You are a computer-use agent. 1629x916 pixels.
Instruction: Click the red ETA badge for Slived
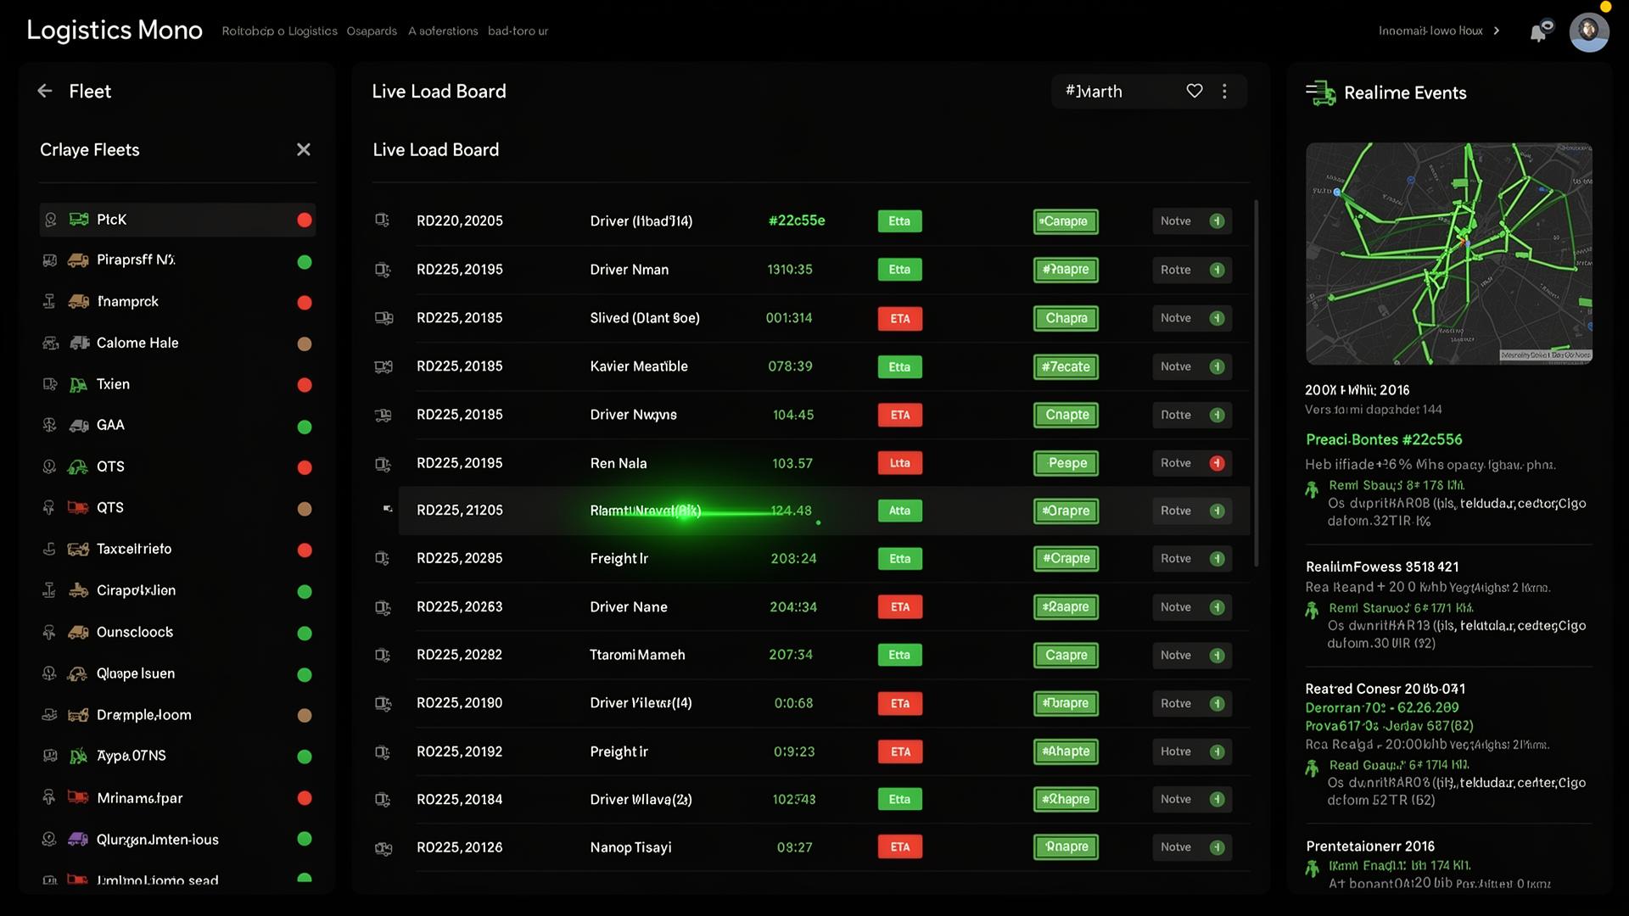(900, 319)
